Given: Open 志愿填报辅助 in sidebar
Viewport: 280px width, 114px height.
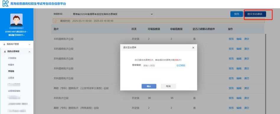Looking at the screenshot, I should 14,91.
